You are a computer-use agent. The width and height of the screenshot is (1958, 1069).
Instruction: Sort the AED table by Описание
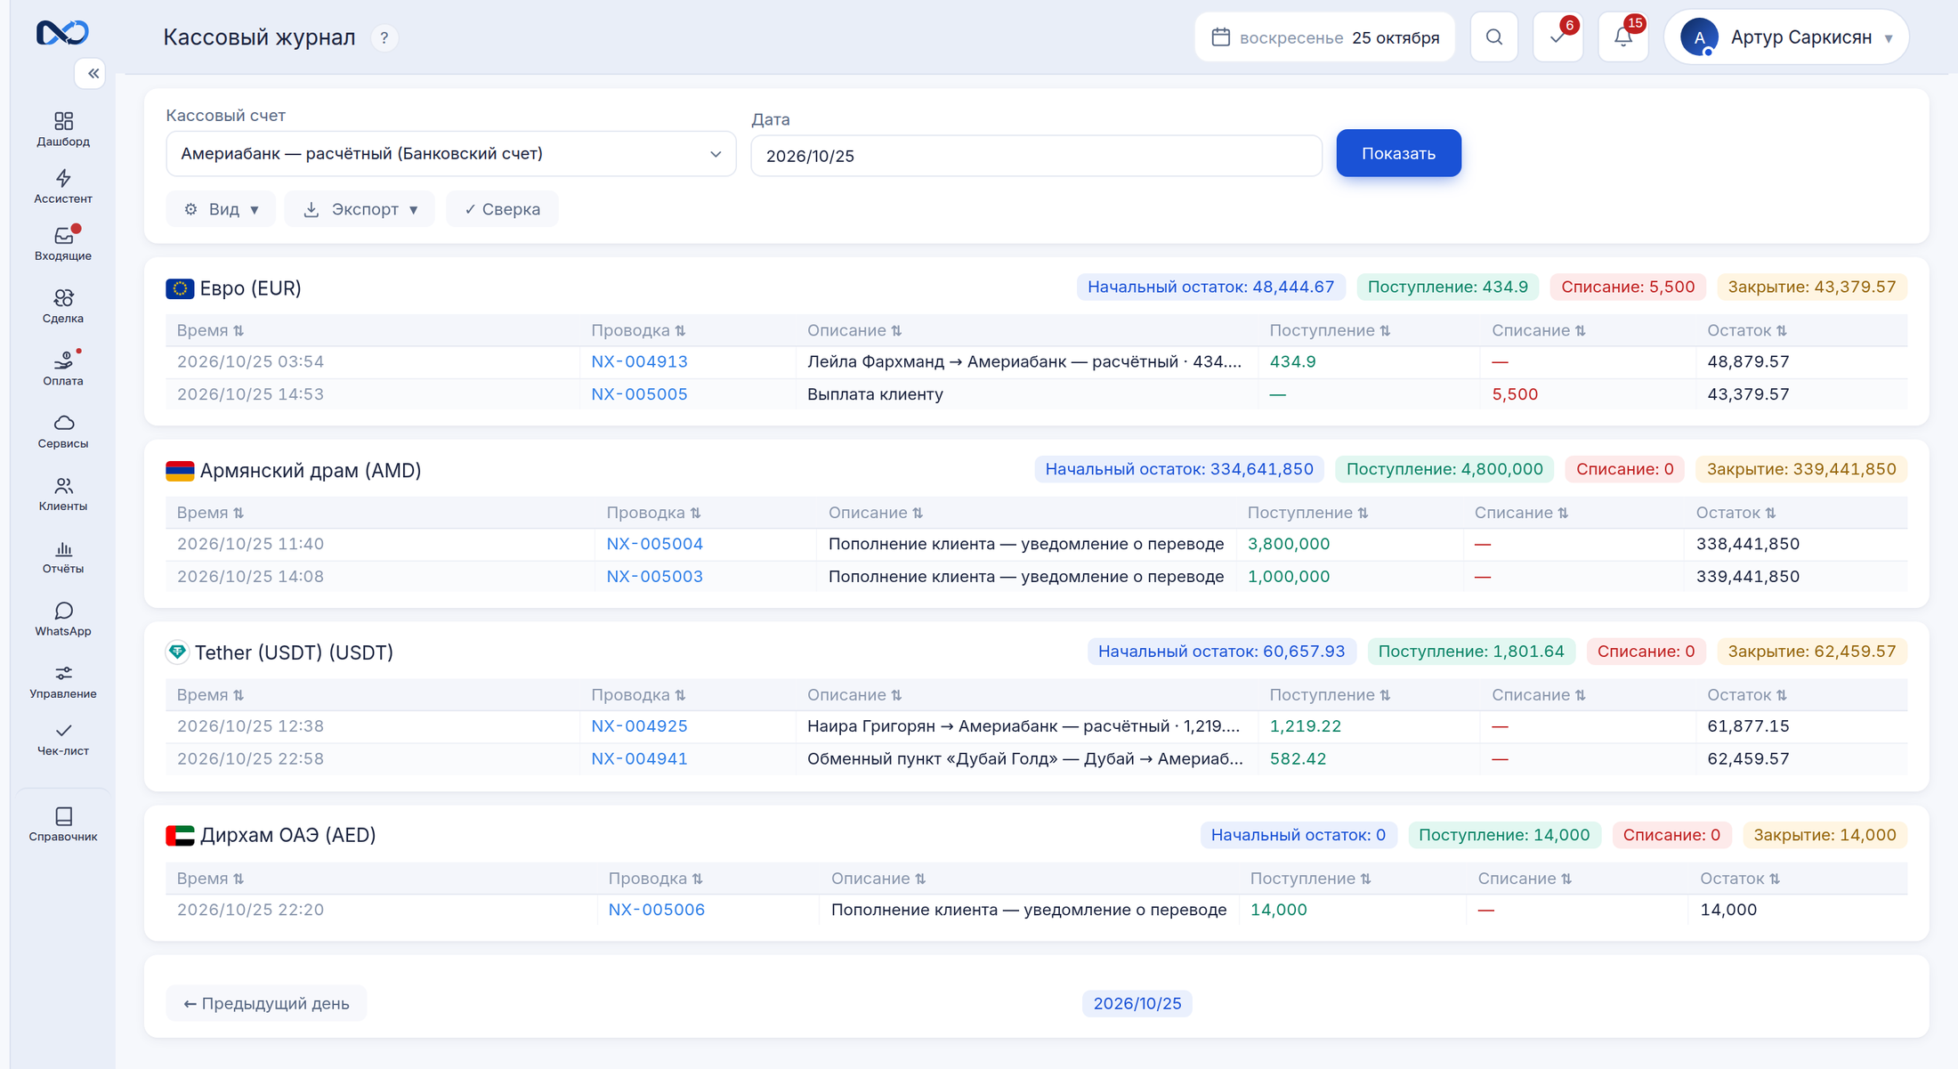tap(878, 879)
